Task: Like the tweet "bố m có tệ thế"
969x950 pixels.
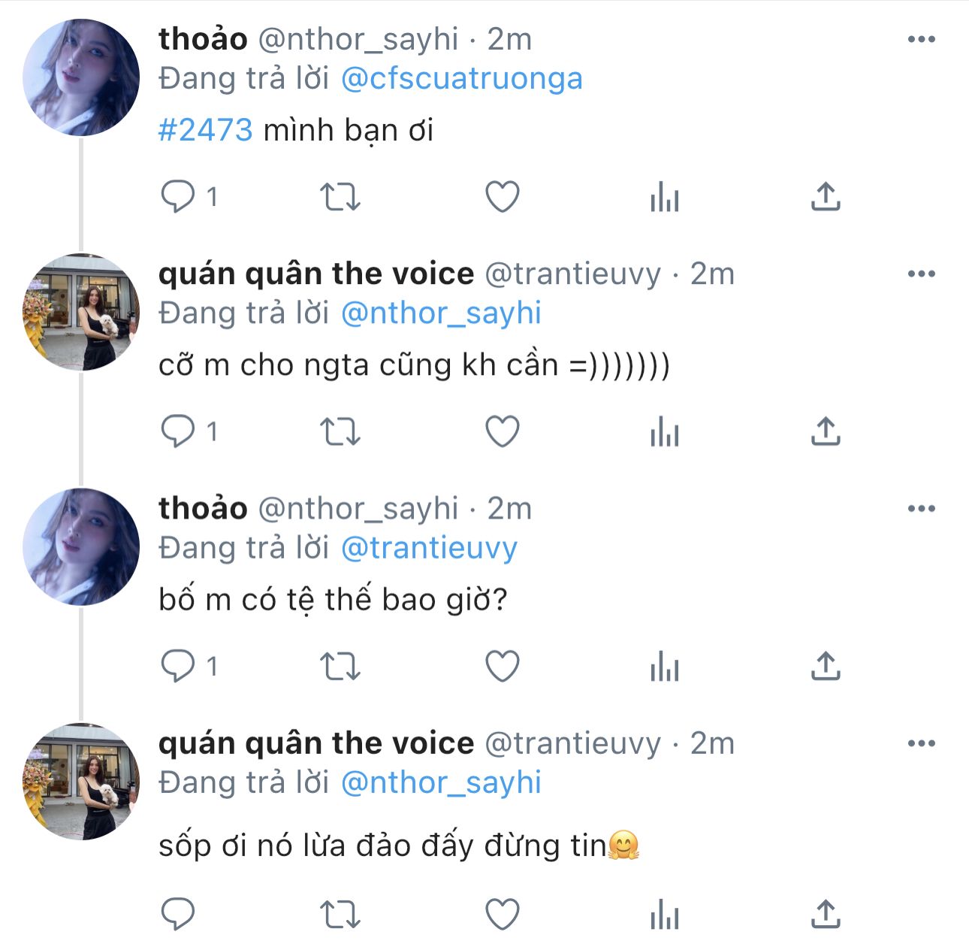Action: [x=502, y=666]
